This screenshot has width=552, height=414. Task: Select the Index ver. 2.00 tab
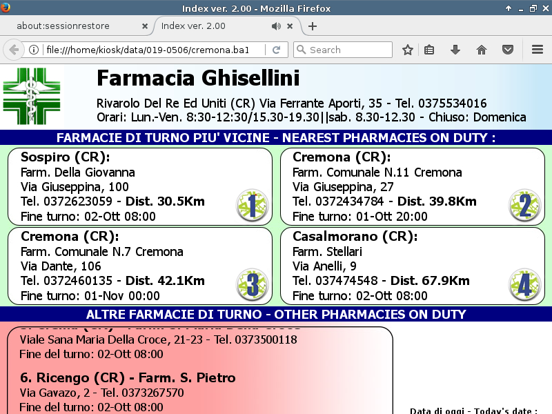[x=200, y=26]
